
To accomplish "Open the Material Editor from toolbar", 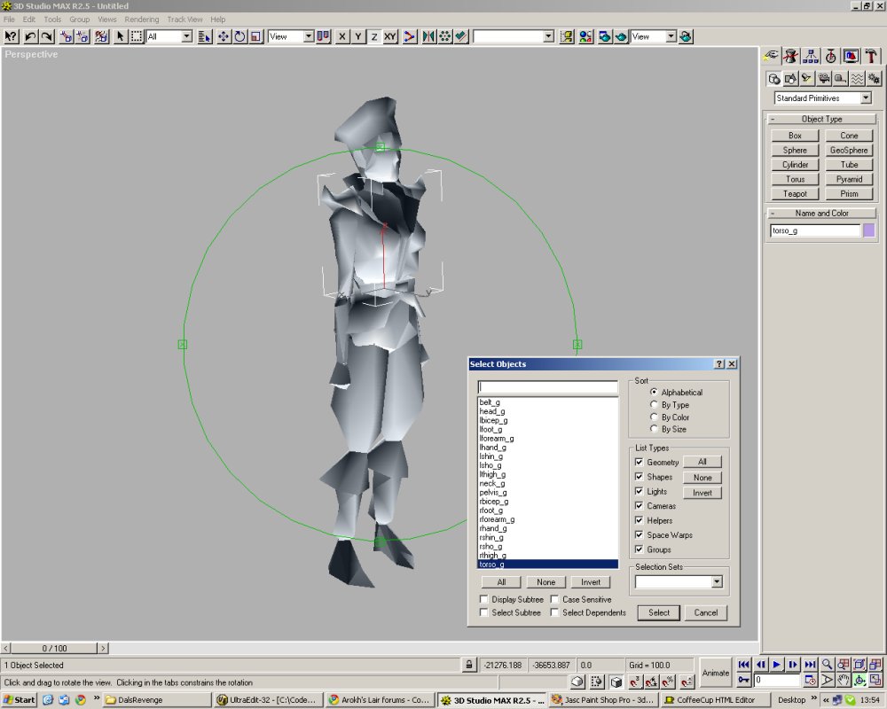I will pos(585,36).
